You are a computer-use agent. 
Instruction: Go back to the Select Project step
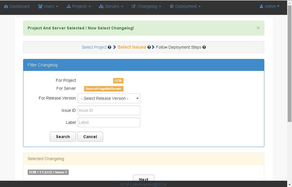[94, 47]
